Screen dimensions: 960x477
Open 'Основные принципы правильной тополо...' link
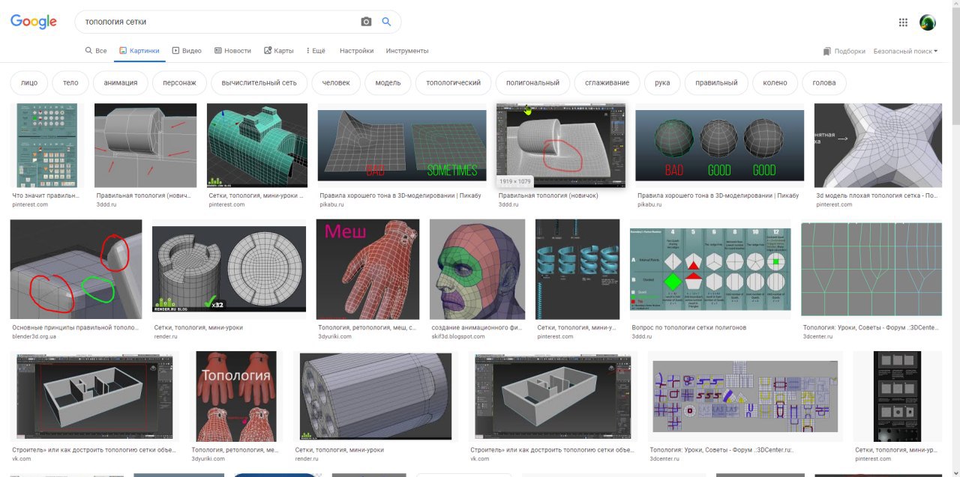tap(75, 328)
